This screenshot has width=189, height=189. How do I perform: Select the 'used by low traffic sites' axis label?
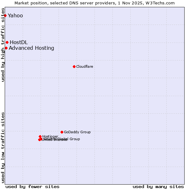coord(3,147)
